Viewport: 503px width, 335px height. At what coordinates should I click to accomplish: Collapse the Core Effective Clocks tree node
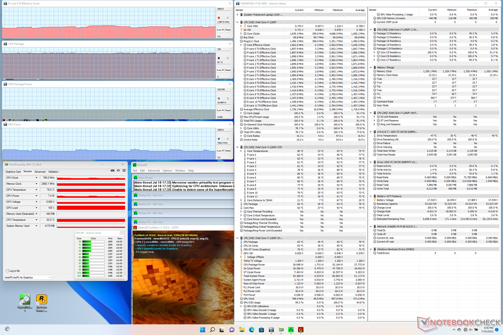click(241, 45)
